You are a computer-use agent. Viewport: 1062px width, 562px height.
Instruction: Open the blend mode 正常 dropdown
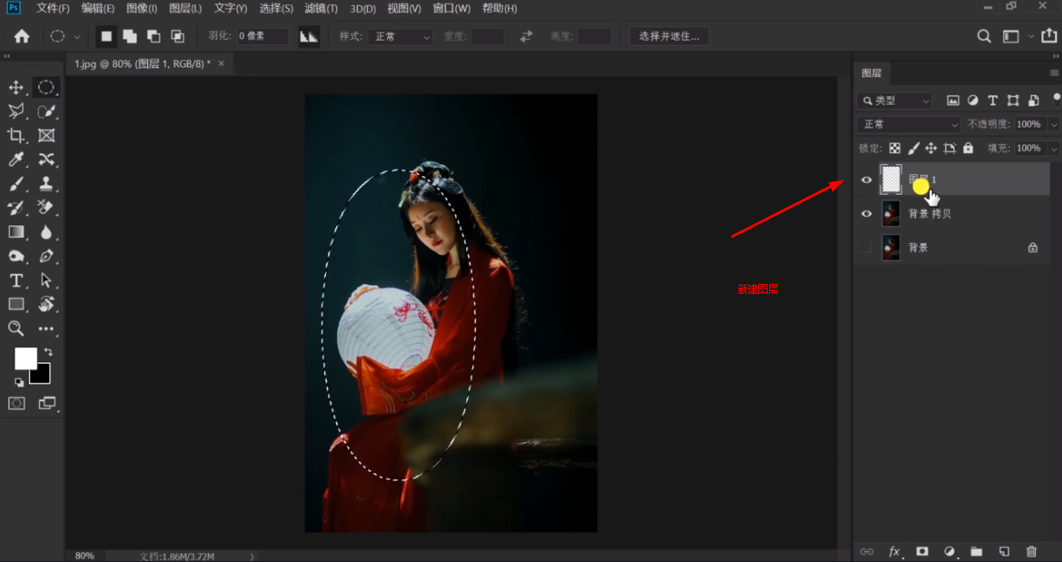909,124
